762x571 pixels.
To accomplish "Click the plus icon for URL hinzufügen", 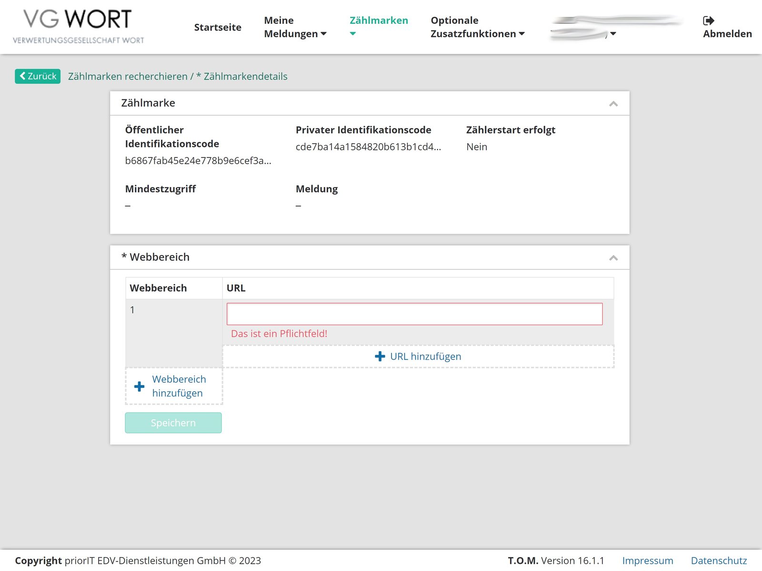I will [x=380, y=356].
